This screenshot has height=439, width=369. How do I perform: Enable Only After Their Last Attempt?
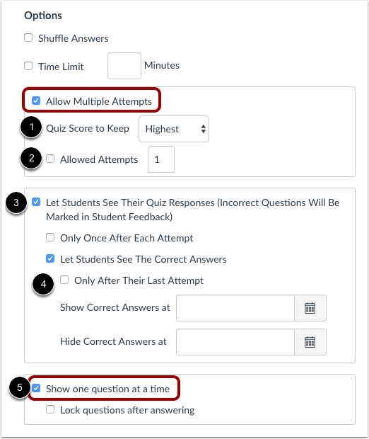tap(64, 280)
